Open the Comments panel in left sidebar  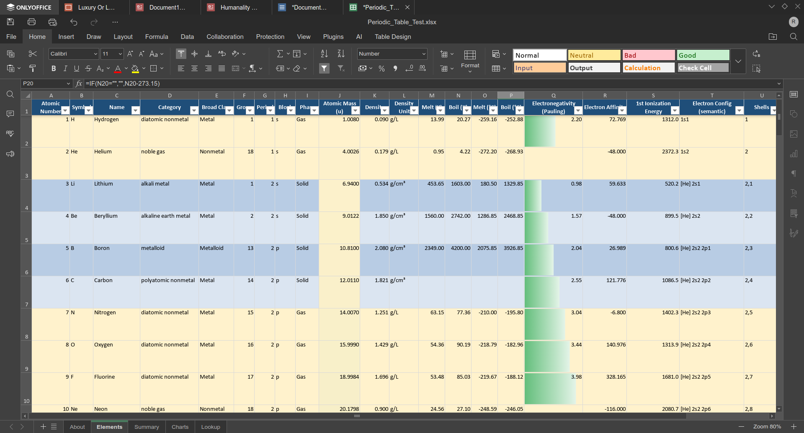[x=10, y=114]
